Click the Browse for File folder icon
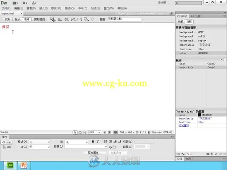Image resolution: width=227 pixels, height=170 pixels. tap(114, 147)
